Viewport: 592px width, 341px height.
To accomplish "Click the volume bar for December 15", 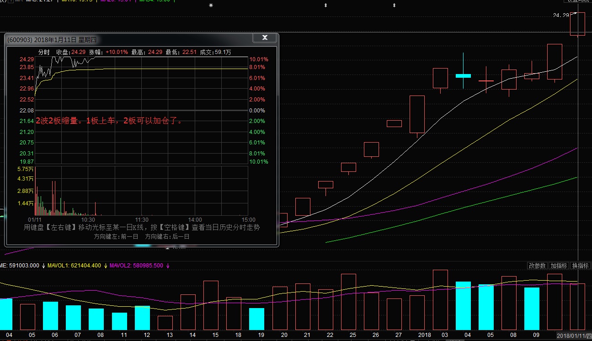I will (211, 305).
